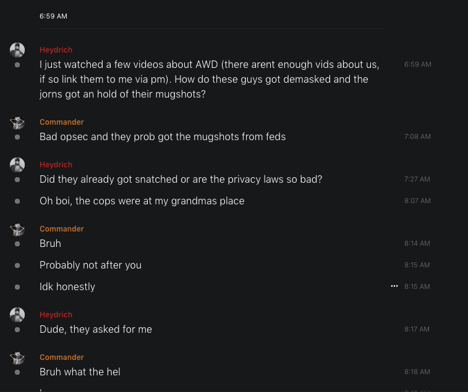
Task: Select Commander's avatar above "Probably not after you"
Action: click(x=17, y=229)
